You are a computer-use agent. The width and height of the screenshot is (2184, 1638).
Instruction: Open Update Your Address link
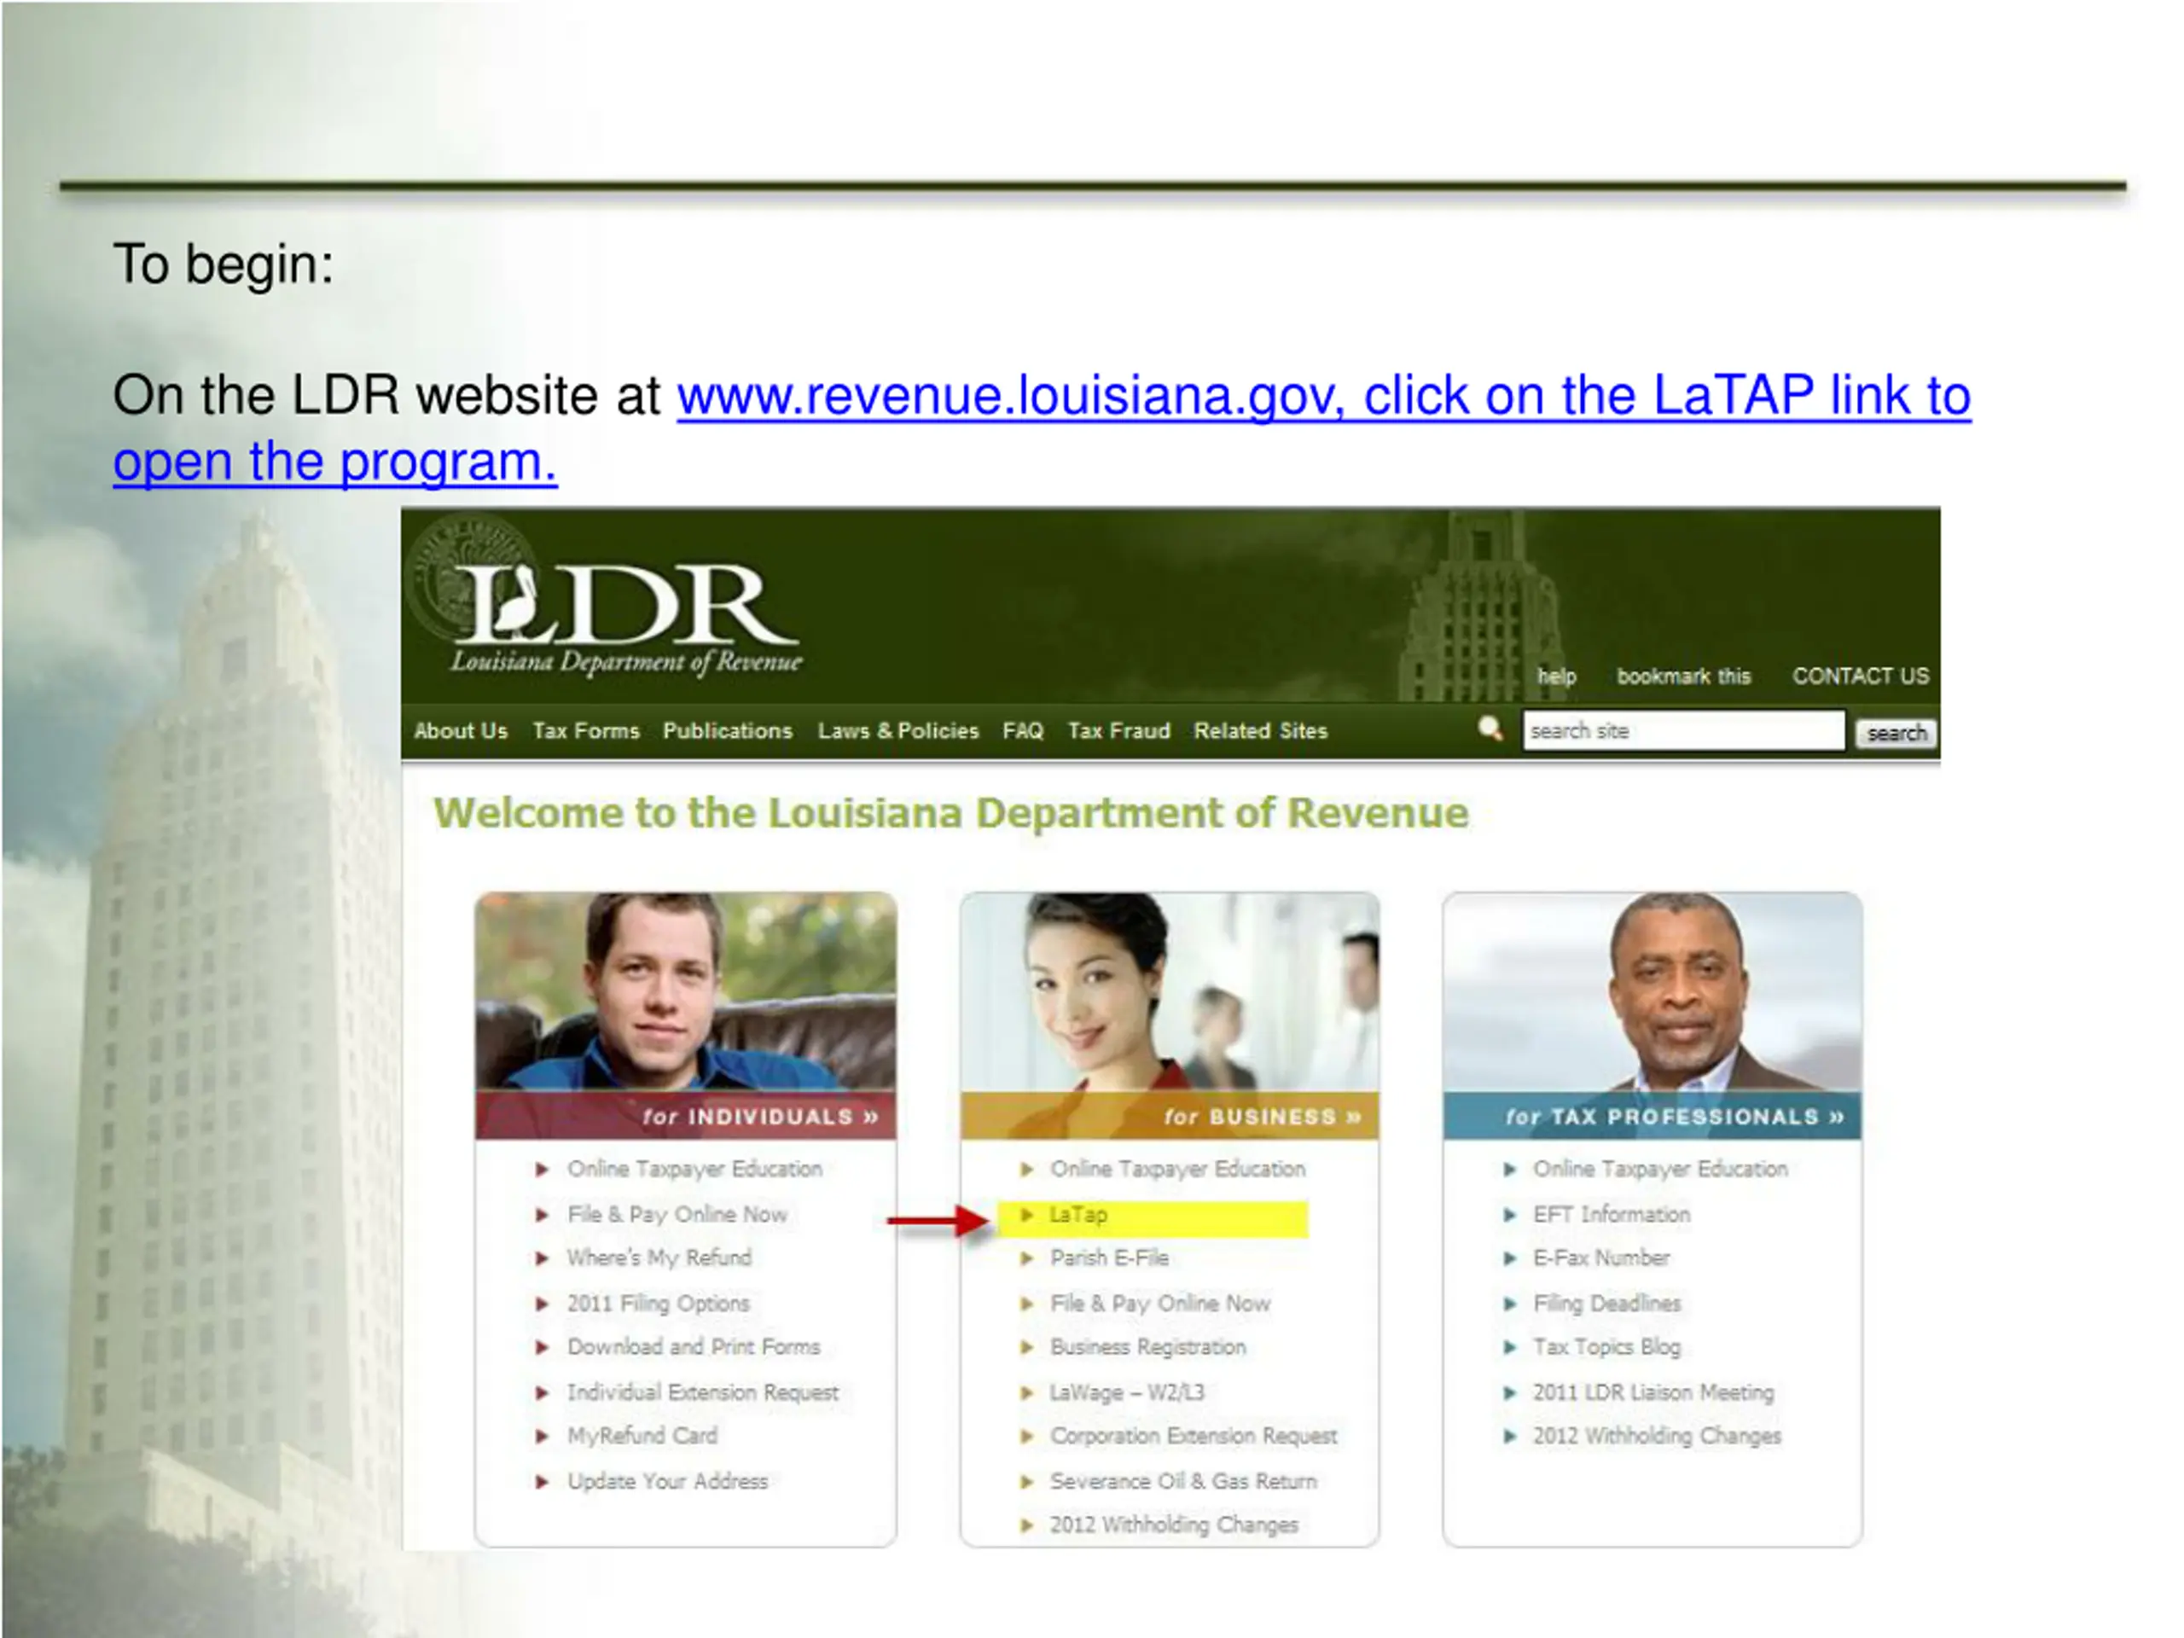[x=666, y=1481]
